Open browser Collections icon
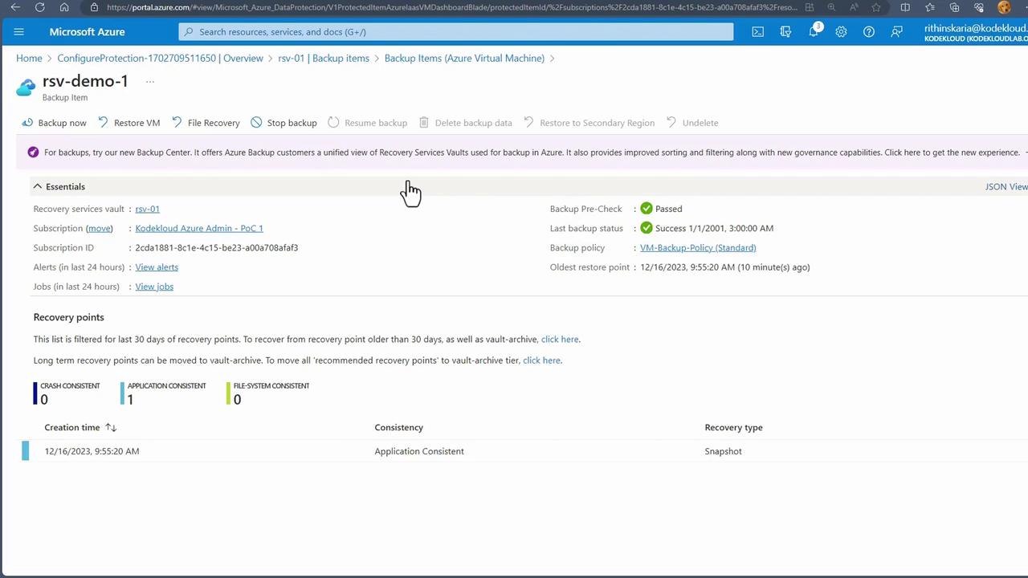This screenshot has width=1028, height=578. pos(955,7)
